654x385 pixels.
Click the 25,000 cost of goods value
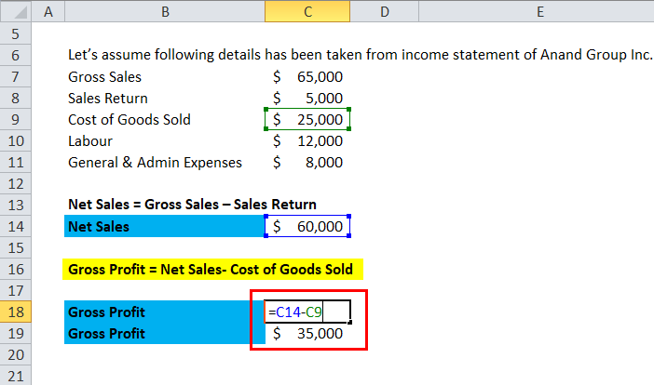tap(307, 119)
